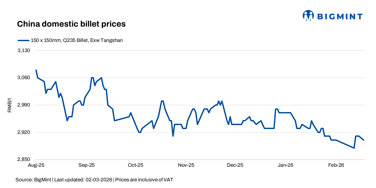This screenshot has width=376, height=188.
Task: Select the 2,990 y-axis label
Action: tap(23, 105)
